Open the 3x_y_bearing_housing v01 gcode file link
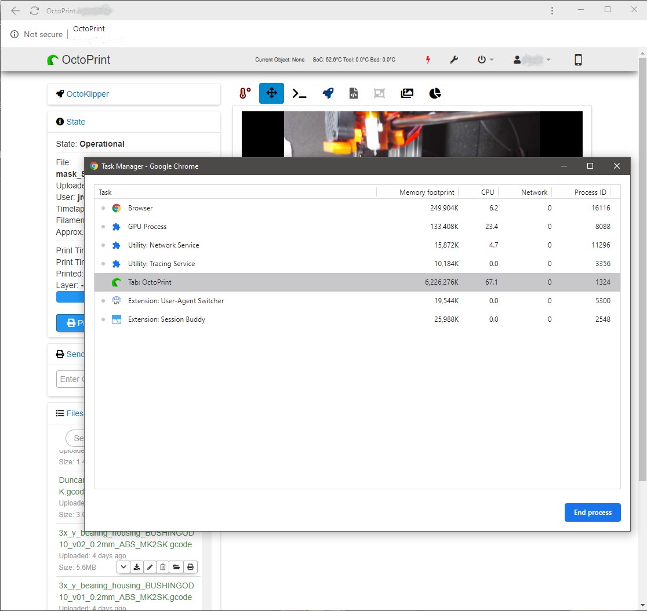Viewport: 647px width, 611px height. click(126, 591)
